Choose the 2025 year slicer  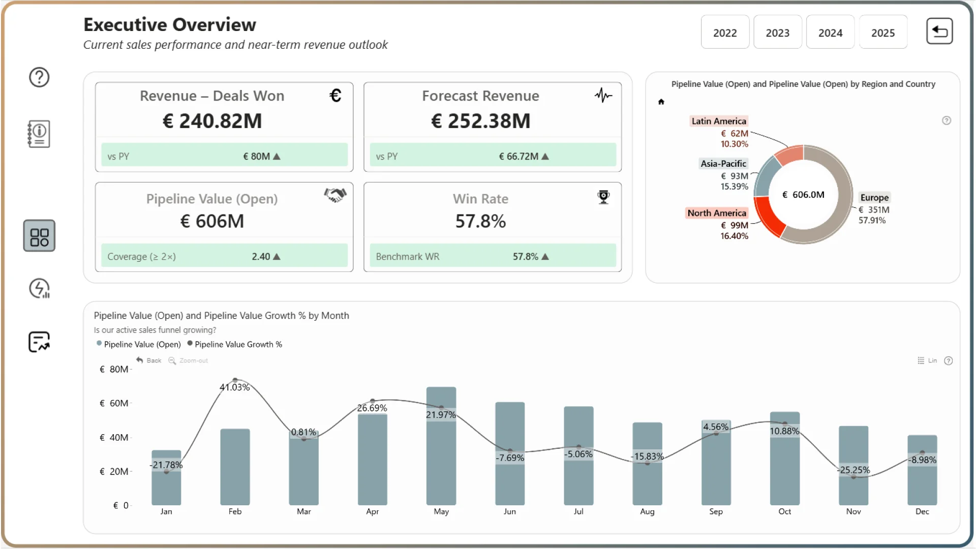[x=882, y=33]
